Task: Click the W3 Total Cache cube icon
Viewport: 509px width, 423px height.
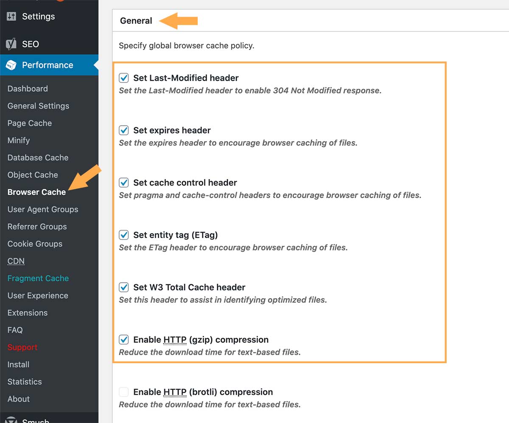Action: coord(11,65)
